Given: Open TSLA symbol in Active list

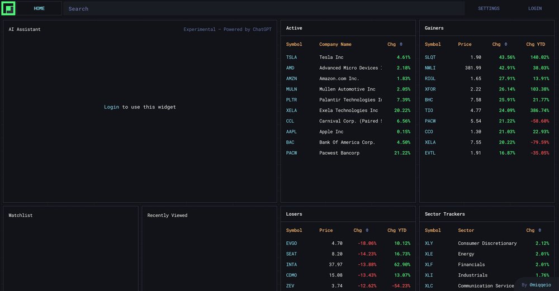Looking at the screenshot, I should tap(291, 57).
